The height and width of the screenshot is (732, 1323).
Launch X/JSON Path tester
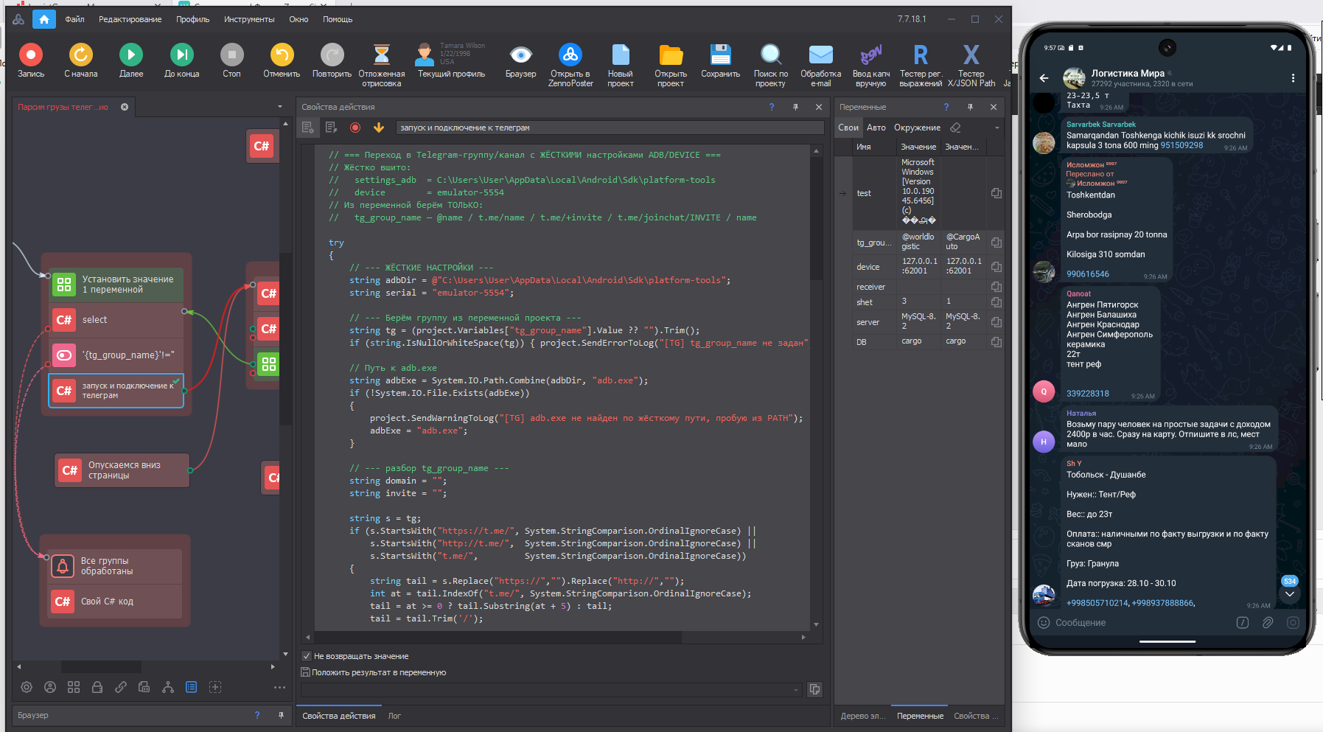coord(971,55)
